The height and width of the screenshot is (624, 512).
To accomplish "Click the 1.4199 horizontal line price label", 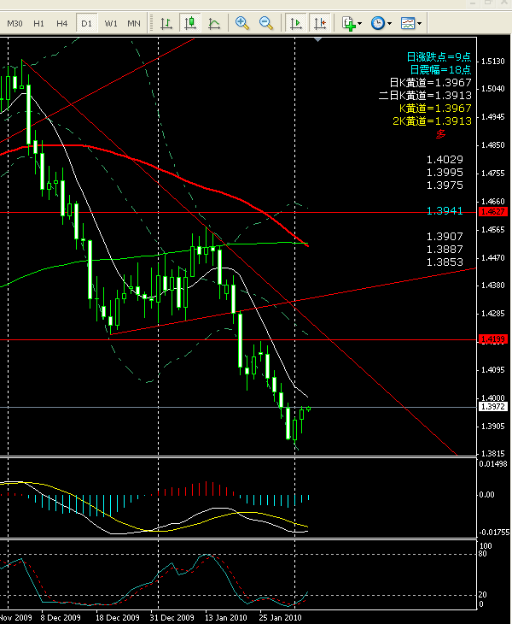I will [x=493, y=339].
